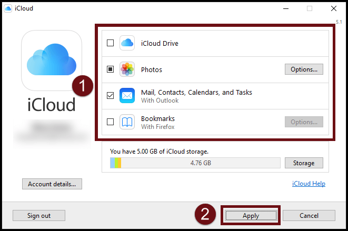
Task: Click the 'With Outlook' subtitle
Action: tap(160, 101)
